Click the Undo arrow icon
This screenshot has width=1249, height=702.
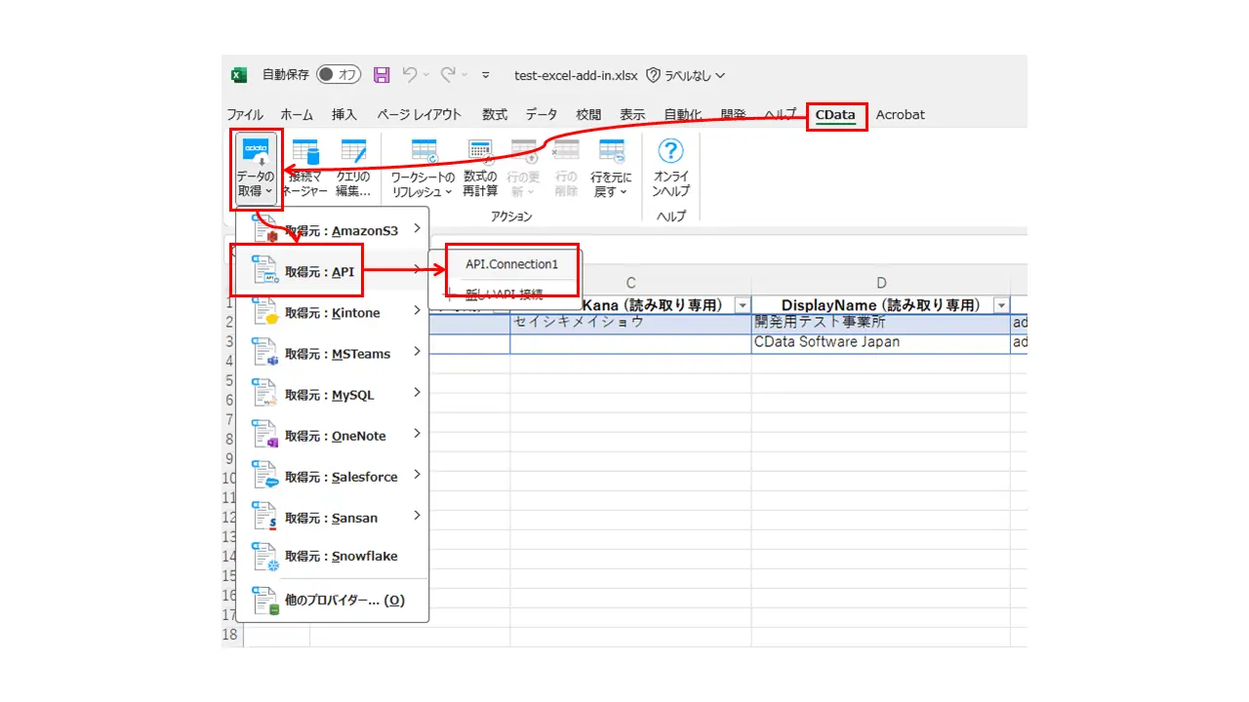click(x=410, y=75)
